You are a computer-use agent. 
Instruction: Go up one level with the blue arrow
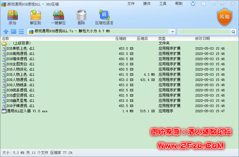[x=6, y=32]
